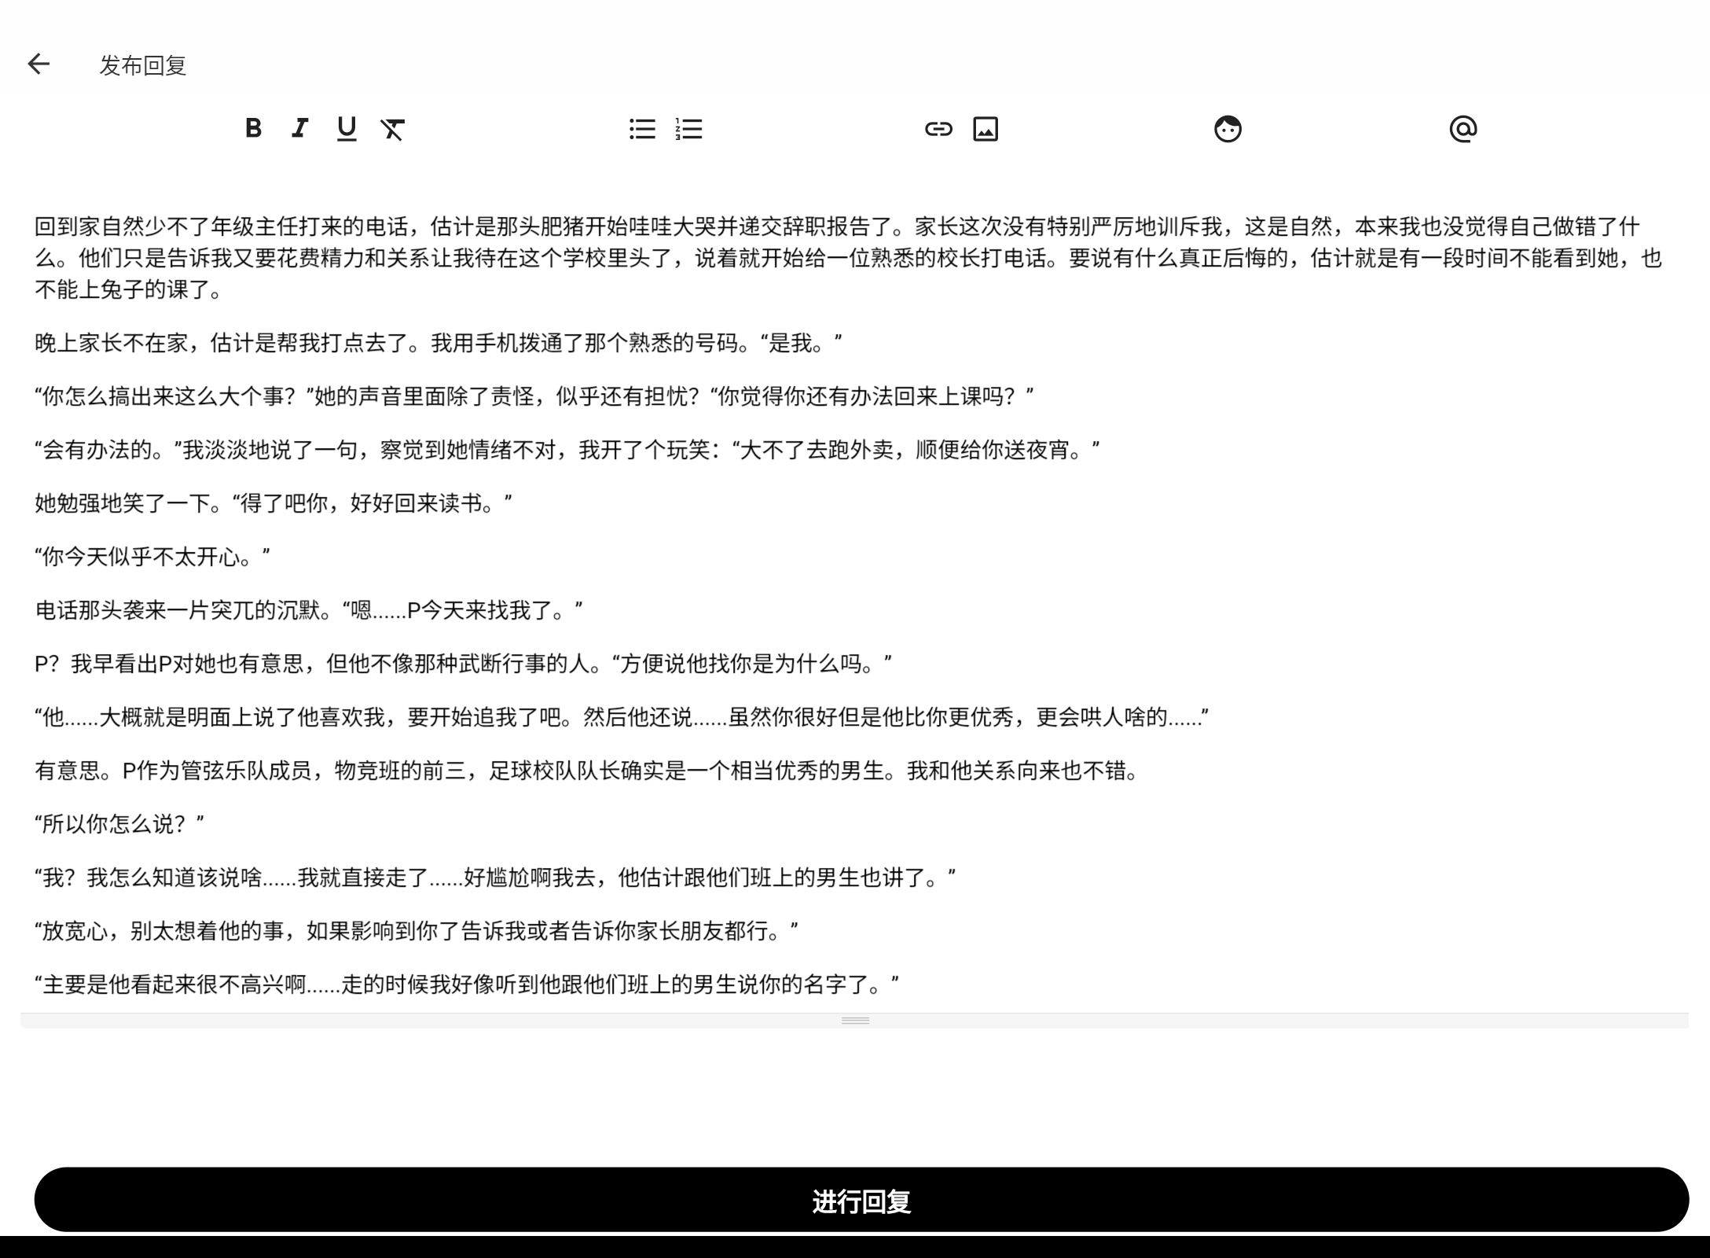Click the 发布回复 page title
The image size is (1710, 1258).
(x=143, y=65)
